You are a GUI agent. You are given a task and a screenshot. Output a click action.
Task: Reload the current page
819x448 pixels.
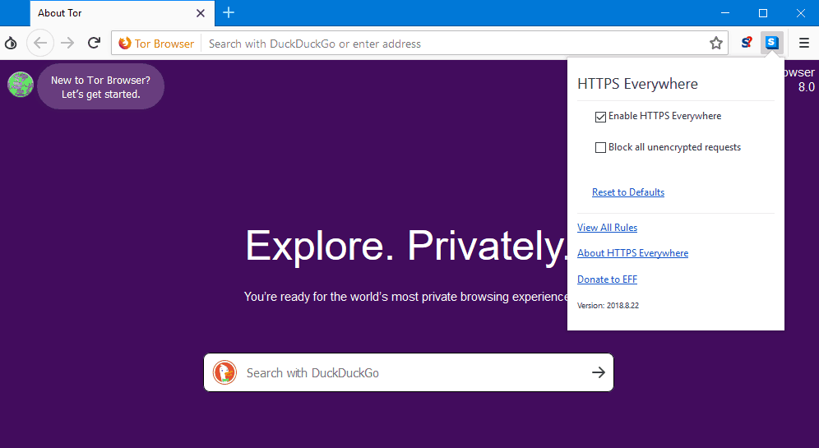(94, 43)
